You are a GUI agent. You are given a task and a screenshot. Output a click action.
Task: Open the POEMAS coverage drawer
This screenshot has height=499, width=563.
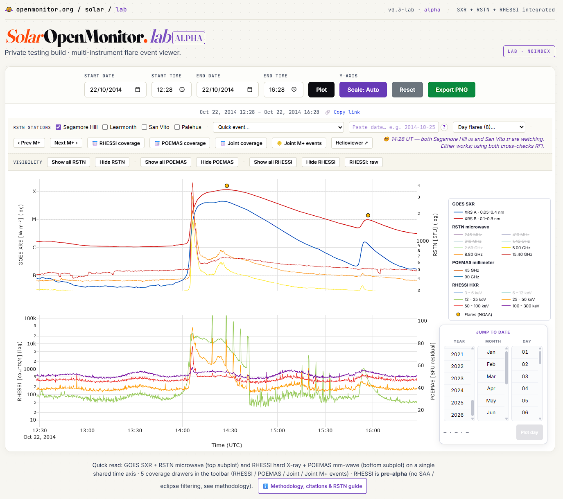(x=180, y=143)
